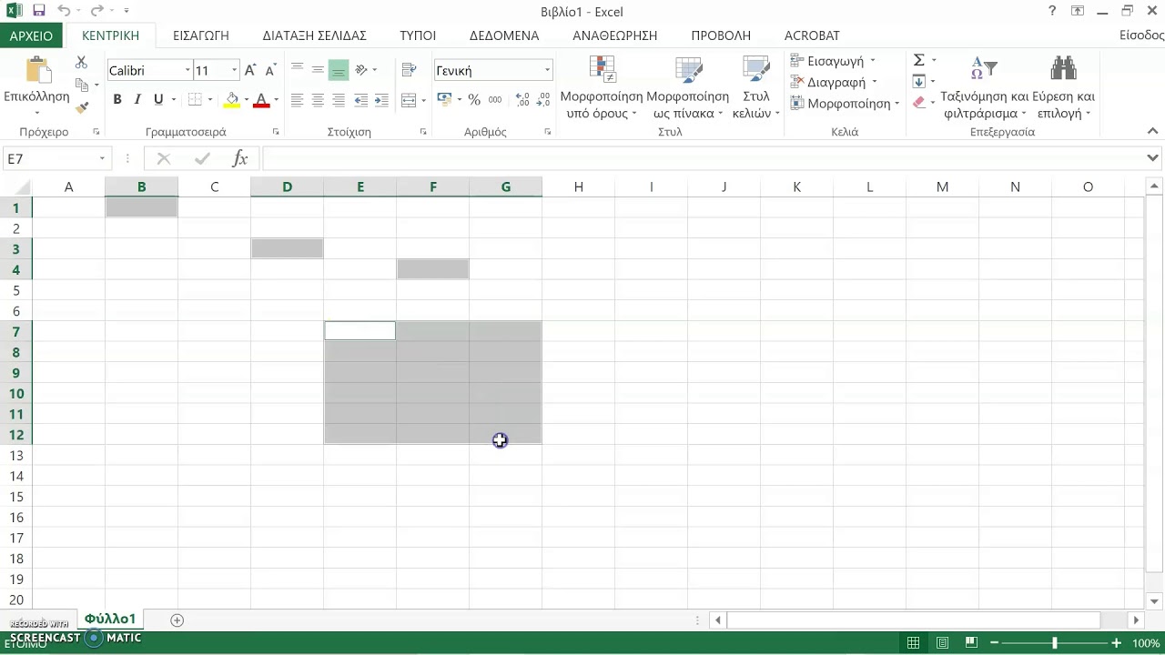Decrease font size with the small A icon
1165x655 pixels.
point(269,70)
